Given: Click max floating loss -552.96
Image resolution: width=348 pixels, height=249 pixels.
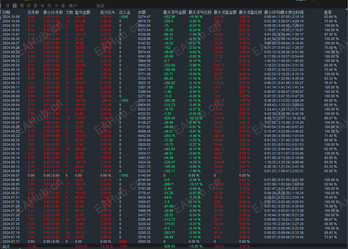Looking at the screenshot, I should pos(169,17).
